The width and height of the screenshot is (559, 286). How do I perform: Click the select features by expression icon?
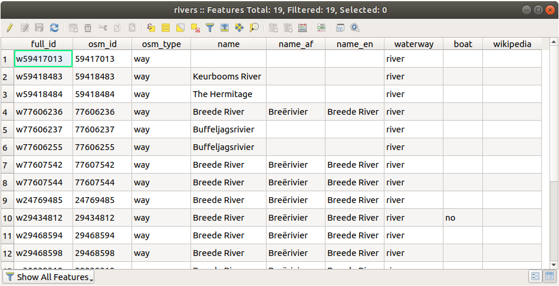pos(151,28)
